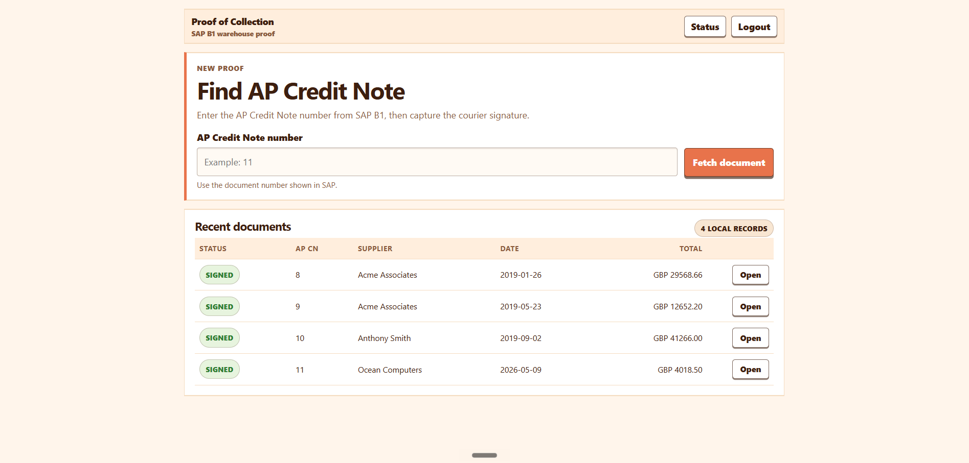Click the AP CN column header
The width and height of the screenshot is (969, 463).
307,249
